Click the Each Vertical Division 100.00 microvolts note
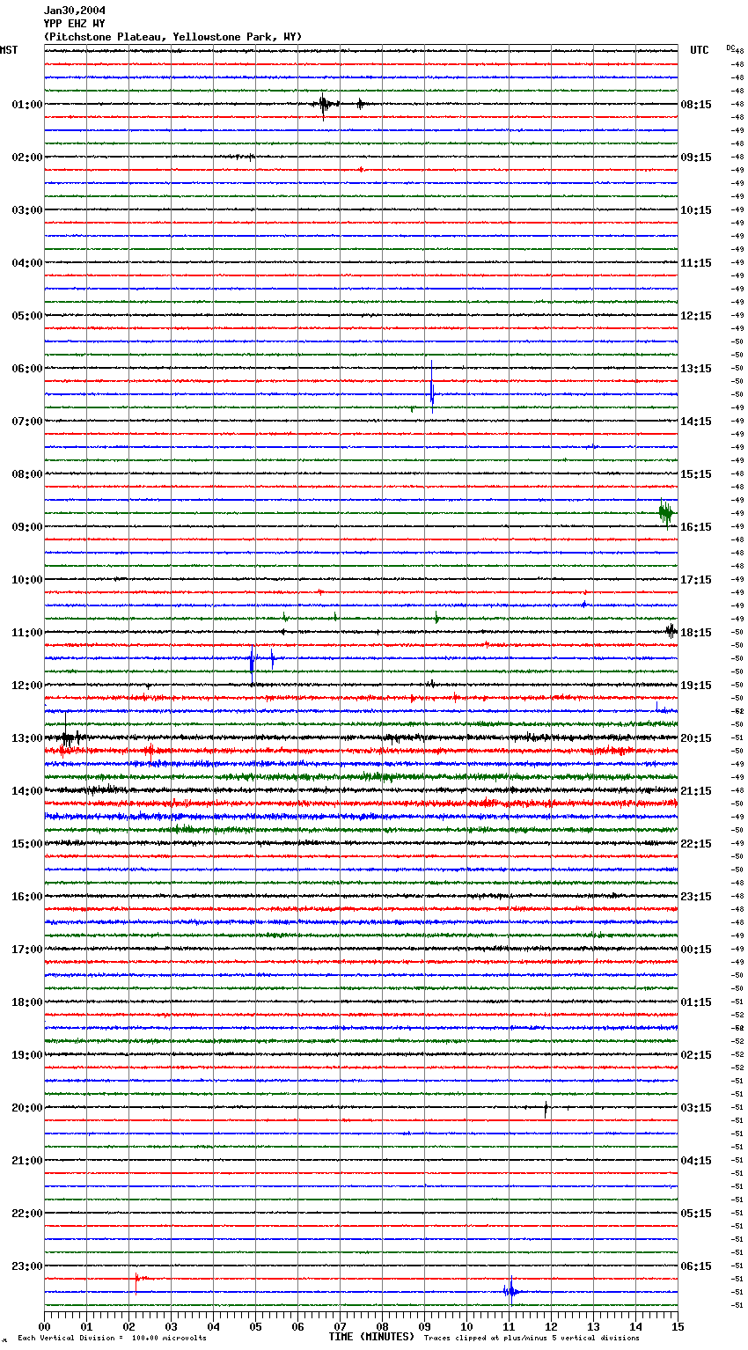 coord(112,1339)
